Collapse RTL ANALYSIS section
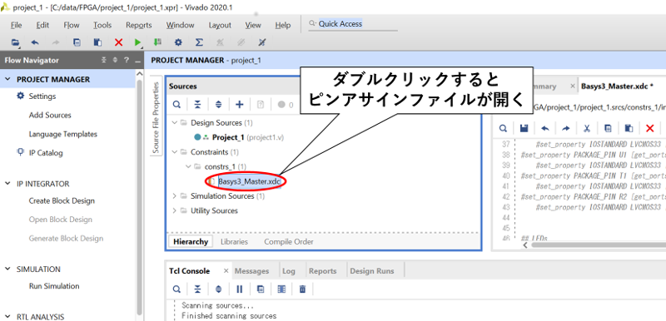 point(7,316)
